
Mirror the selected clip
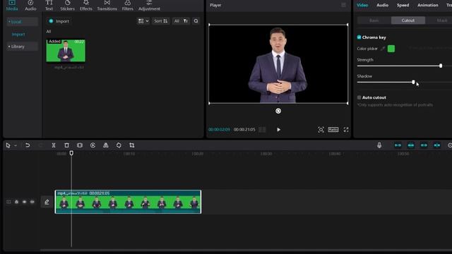(x=106, y=145)
